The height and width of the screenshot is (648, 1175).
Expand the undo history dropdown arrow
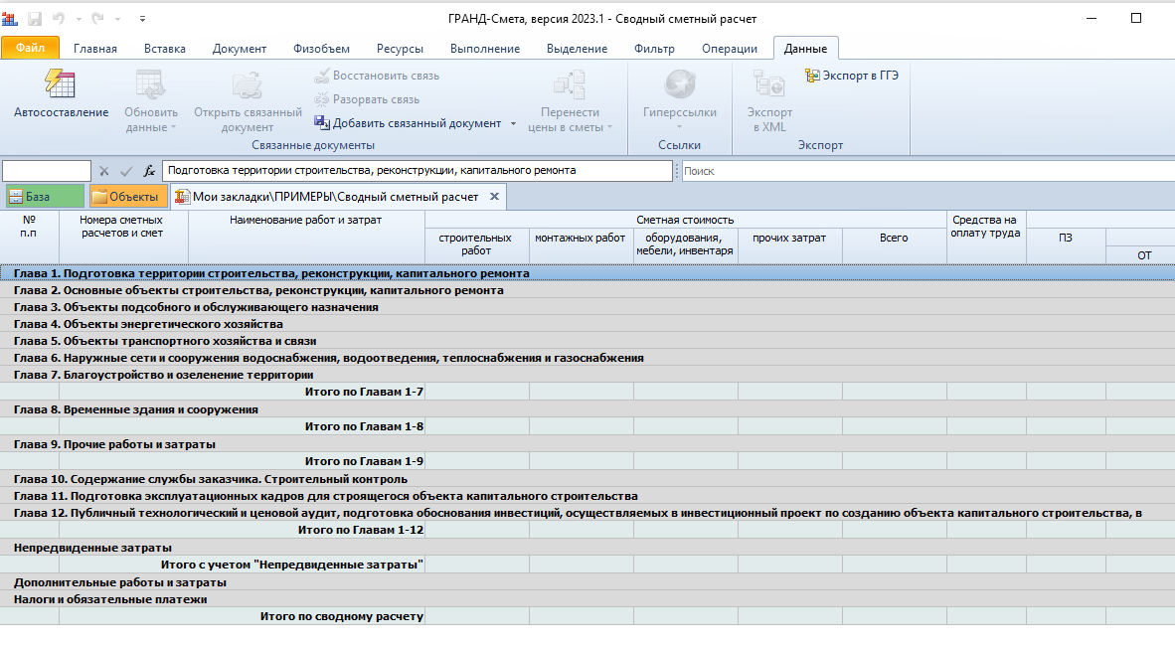point(78,19)
